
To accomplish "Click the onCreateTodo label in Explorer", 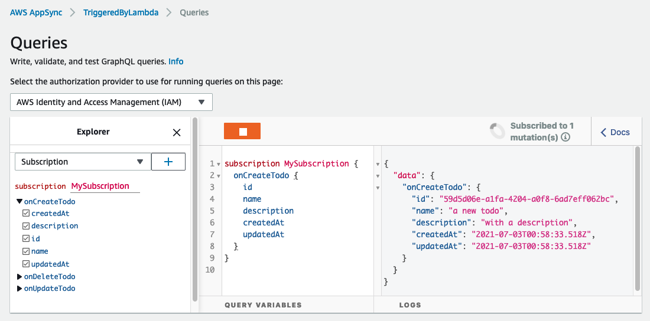I will click(x=50, y=202).
